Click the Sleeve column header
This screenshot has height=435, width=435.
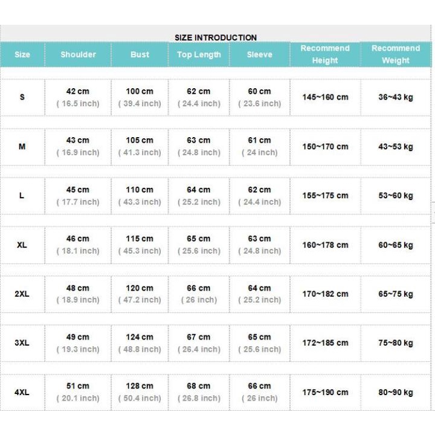click(259, 54)
